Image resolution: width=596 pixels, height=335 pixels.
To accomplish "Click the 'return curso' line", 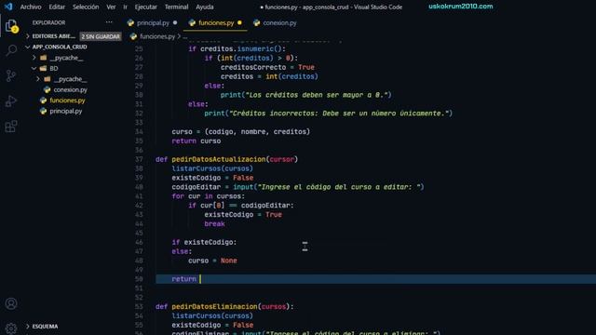I will (196, 141).
